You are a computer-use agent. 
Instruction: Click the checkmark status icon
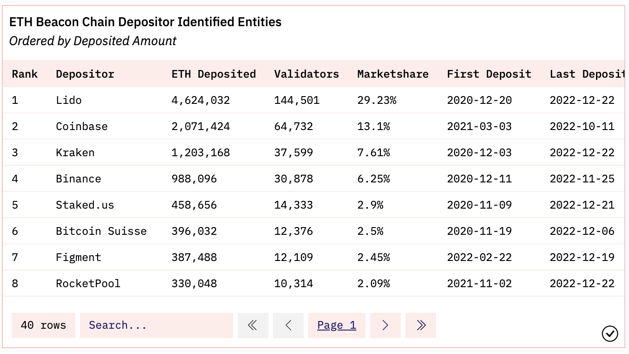pyautogui.click(x=610, y=334)
